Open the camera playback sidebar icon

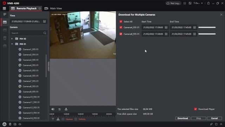point(5,22)
